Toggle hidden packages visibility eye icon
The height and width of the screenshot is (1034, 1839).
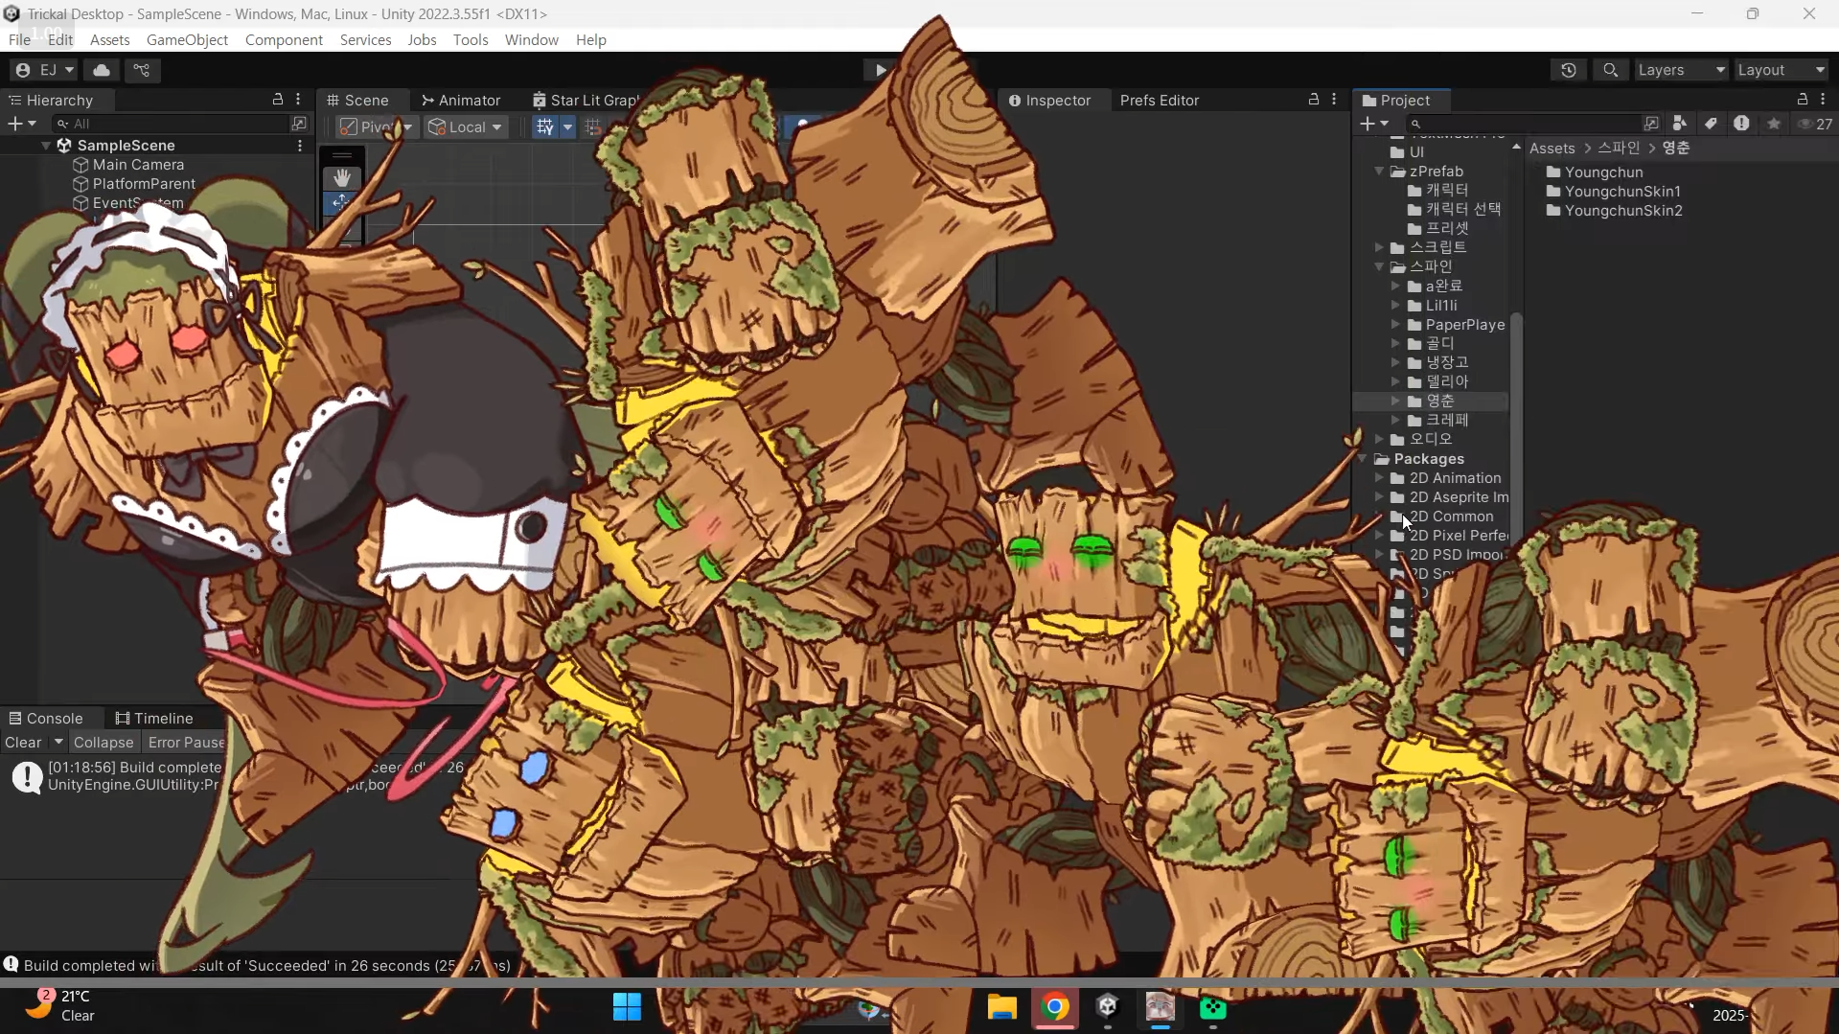click(1806, 124)
